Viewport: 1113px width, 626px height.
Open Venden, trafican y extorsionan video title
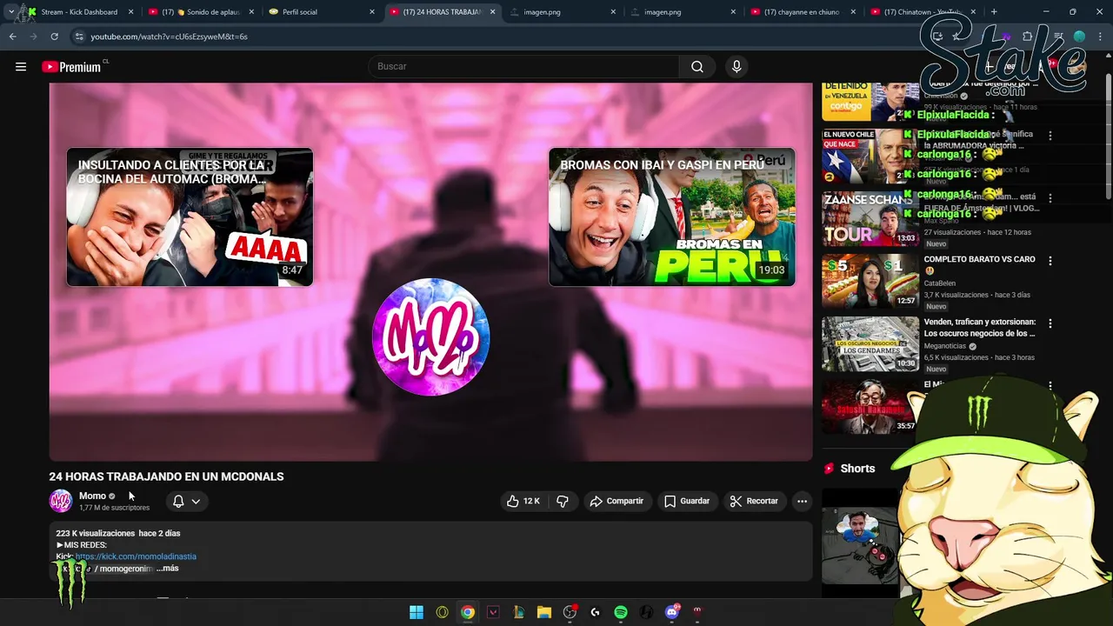[979, 328]
